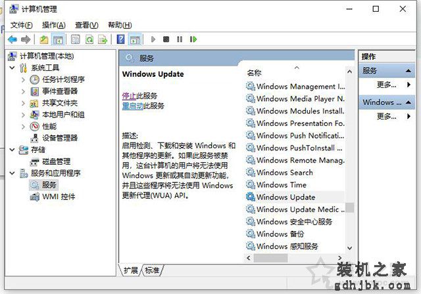Switch to the 扩展 tab
421x294 pixels.
pyautogui.click(x=130, y=270)
